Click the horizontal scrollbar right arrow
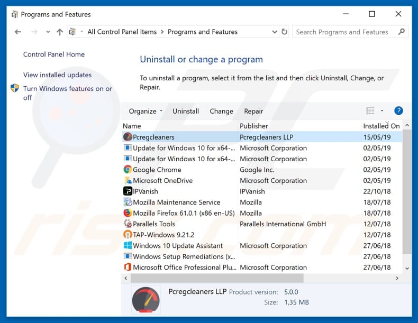Image resolution: width=418 pixels, height=323 pixels. click(397, 278)
